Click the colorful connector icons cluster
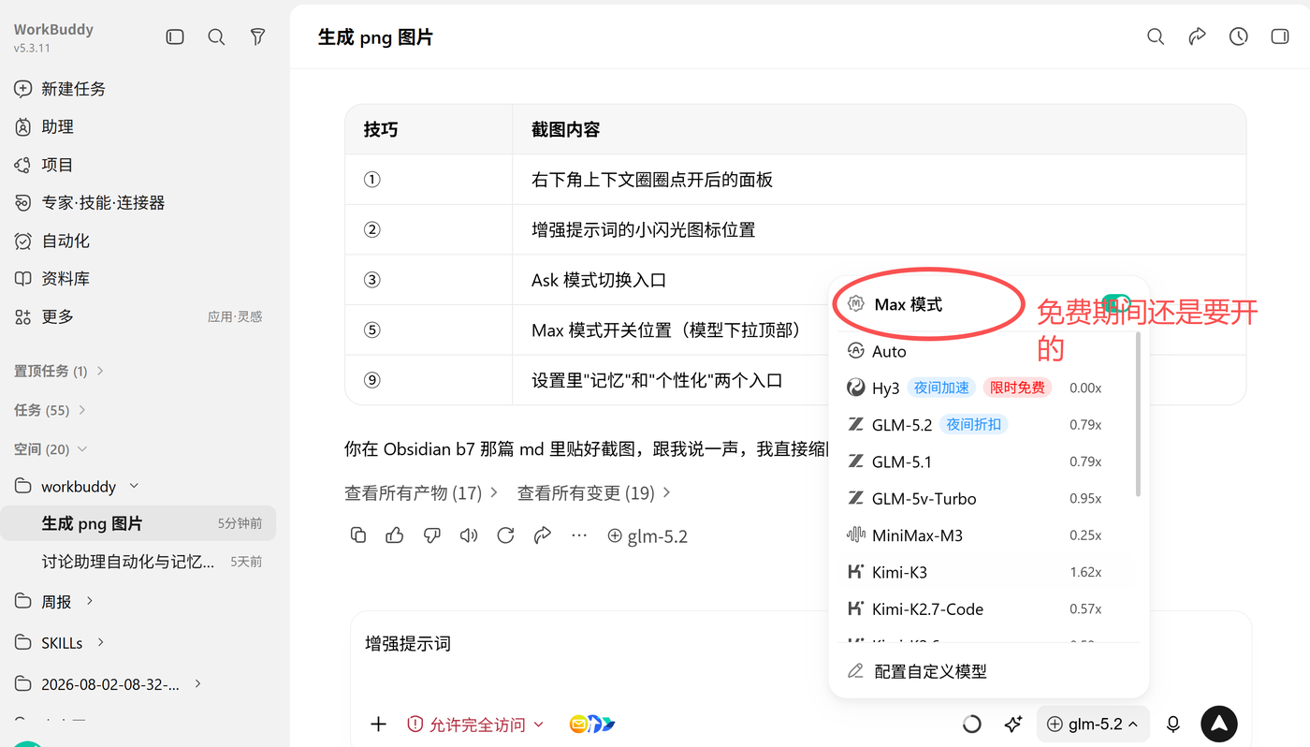 [592, 724]
